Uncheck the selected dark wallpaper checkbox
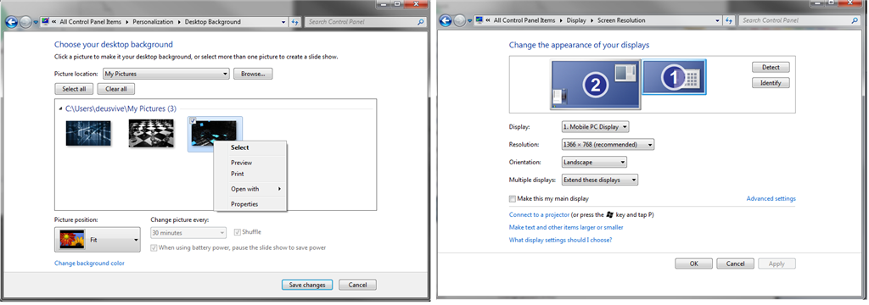 coord(193,120)
